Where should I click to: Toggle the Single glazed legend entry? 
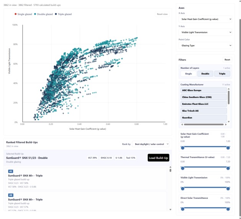[x=23, y=14]
